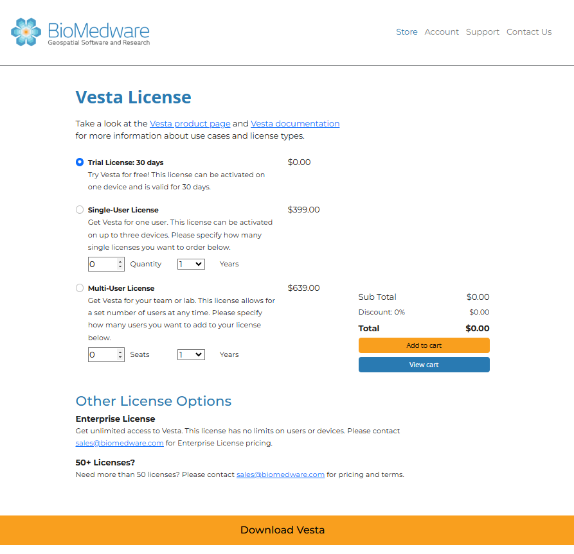Screen dimensions: 574x554
Task: Click the Single-User price $399.00
Action: [303, 209]
